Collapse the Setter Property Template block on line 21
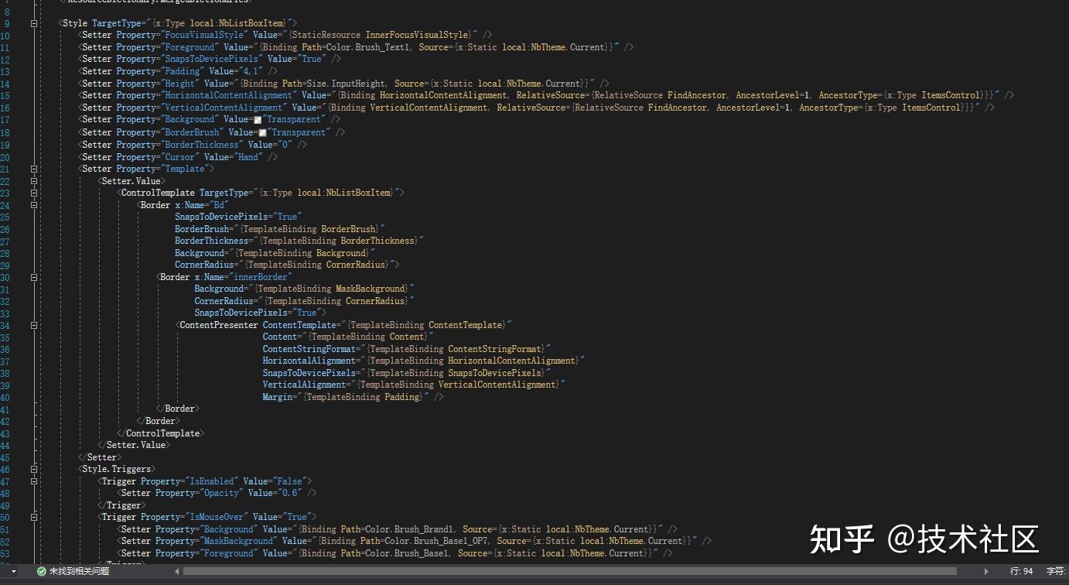 [34, 169]
